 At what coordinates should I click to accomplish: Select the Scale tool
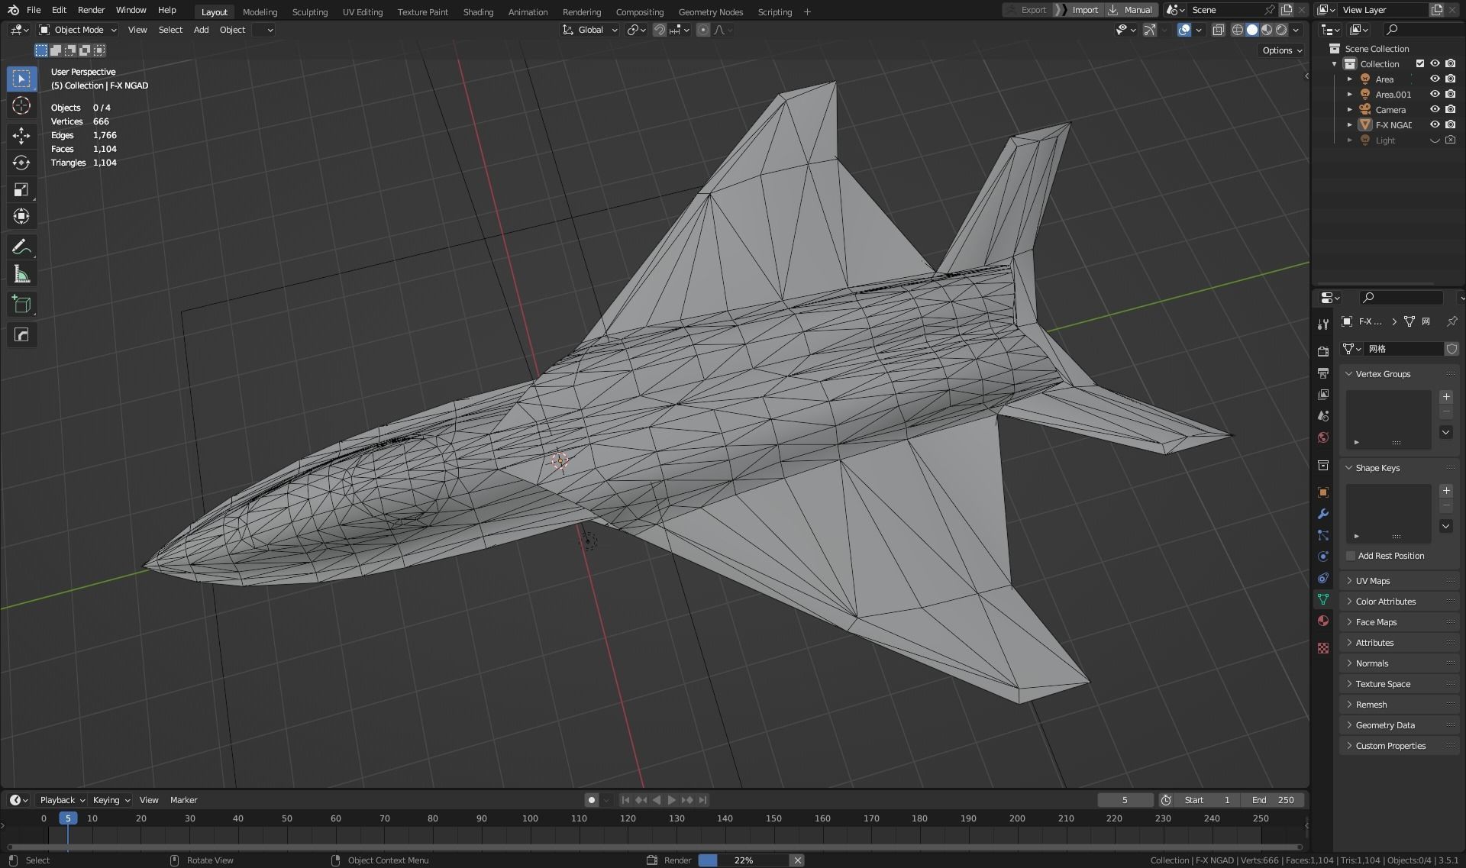(21, 189)
